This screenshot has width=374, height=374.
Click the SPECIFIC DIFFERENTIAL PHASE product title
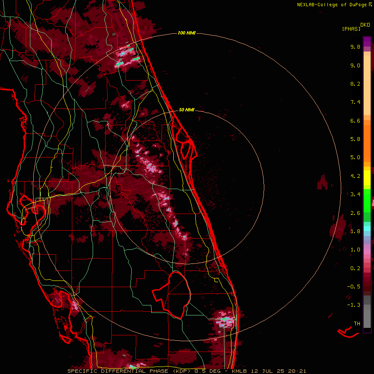[118, 371]
